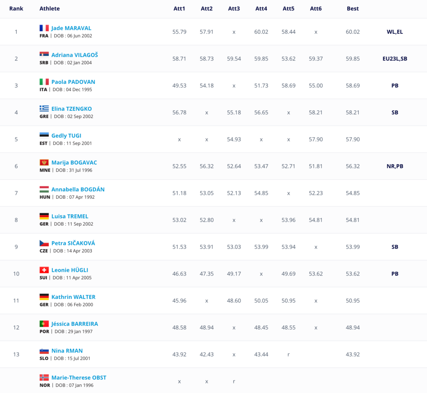
Task: Click the Swiss flag beside Leonie HÜGLI
Action: coord(44,270)
